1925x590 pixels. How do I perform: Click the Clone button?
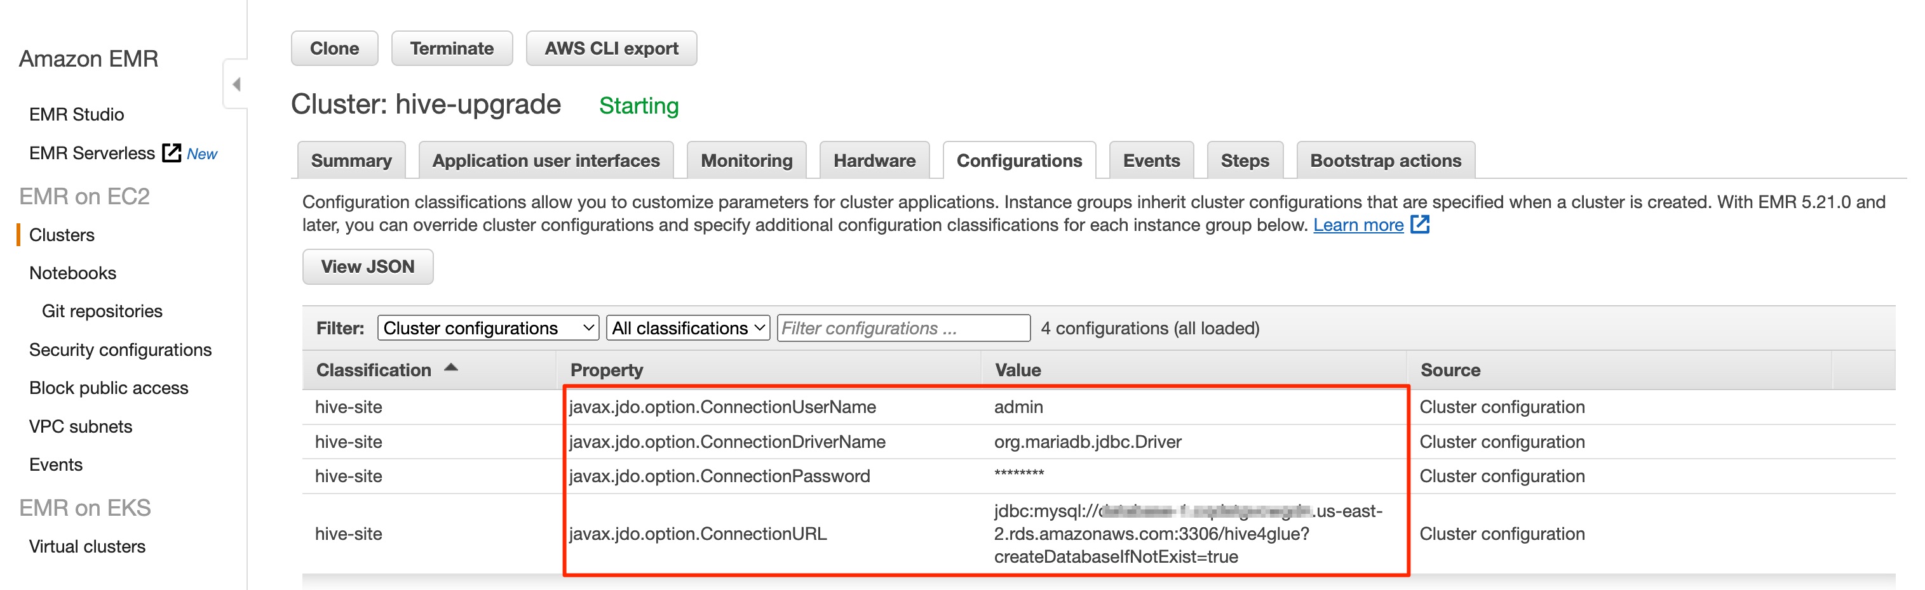click(335, 48)
